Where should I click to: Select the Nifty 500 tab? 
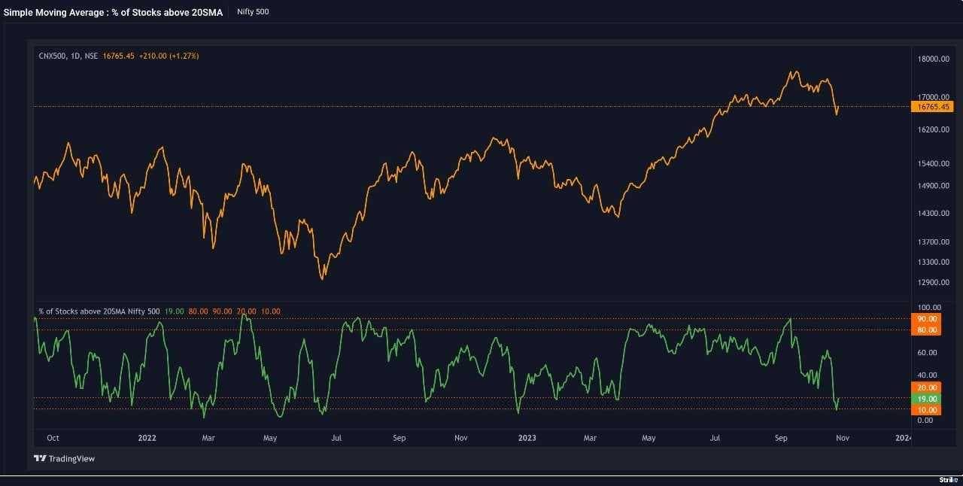[252, 12]
